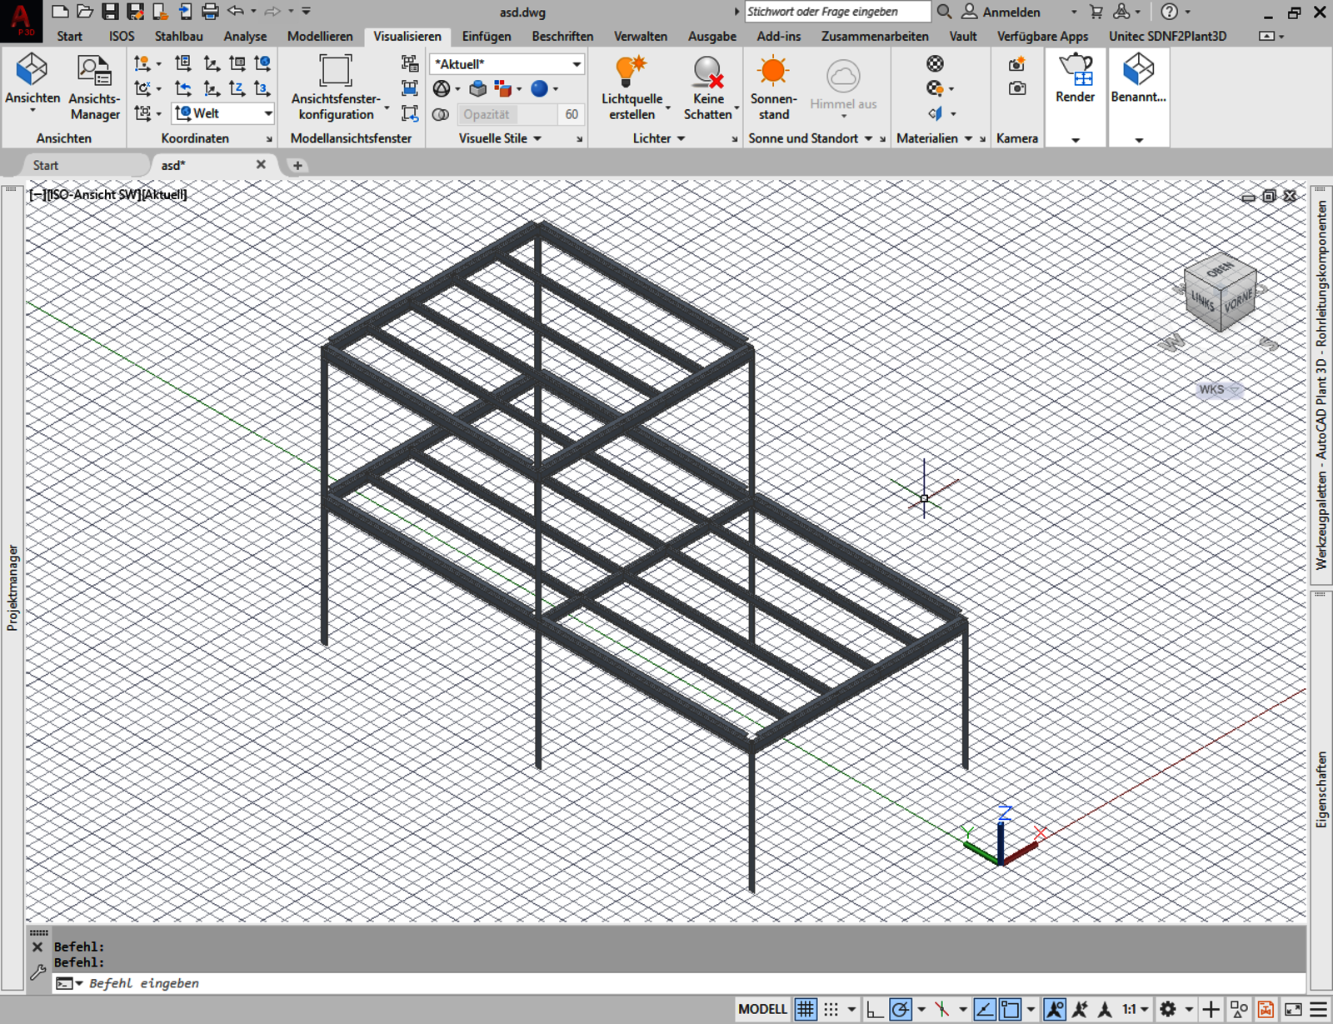Viewport: 1333px width, 1024px height.
Task: Click the Open folder icon in quick access toolbar
Action: 84,12
